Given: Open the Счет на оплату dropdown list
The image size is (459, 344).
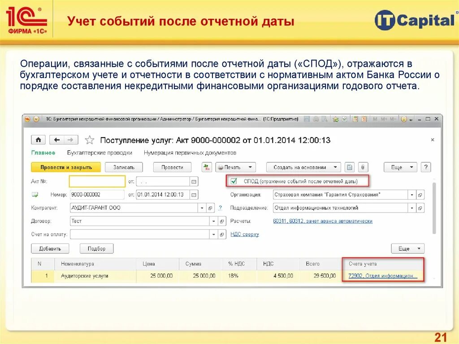Looking at the screenshot, I should pos(214,235).
